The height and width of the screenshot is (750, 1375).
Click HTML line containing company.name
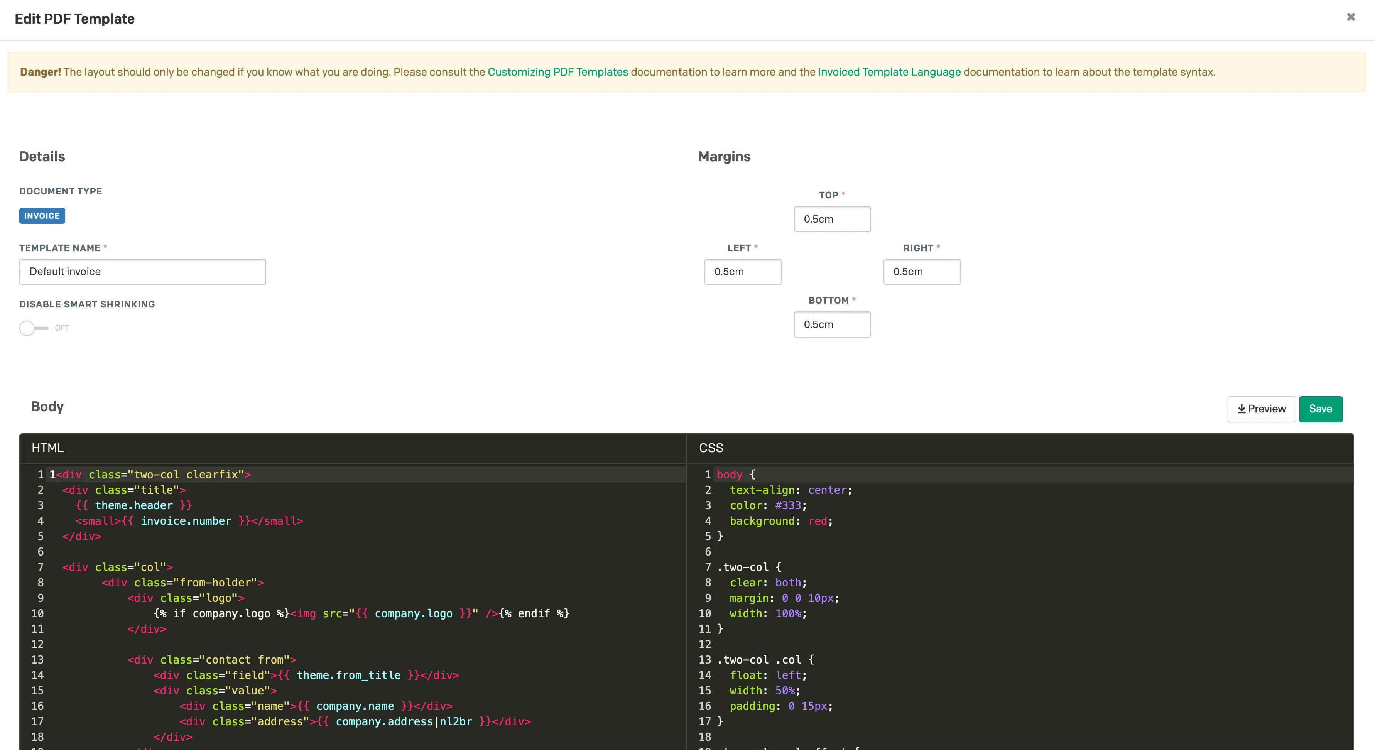(316, 706)
